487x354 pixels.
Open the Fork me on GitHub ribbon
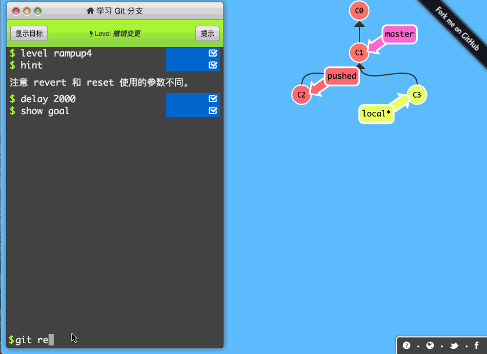click(457, 28)
